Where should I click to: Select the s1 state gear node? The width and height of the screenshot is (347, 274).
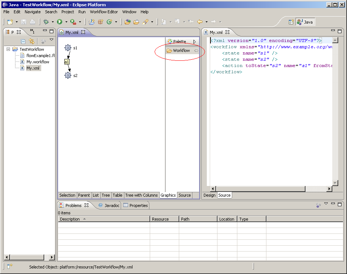[68, 48]
